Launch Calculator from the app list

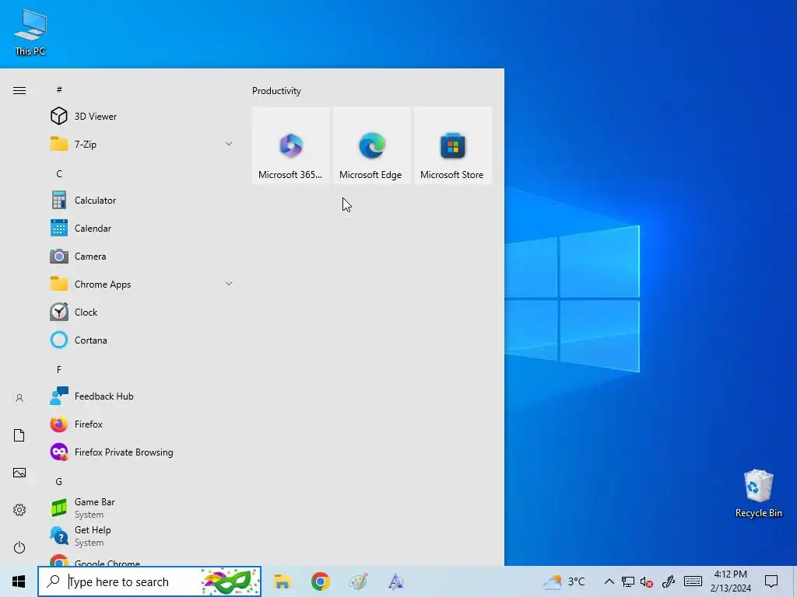coord(142,200)
